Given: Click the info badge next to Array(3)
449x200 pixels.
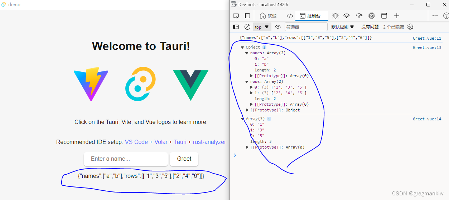Looking at the screenshot, I should [269, 119].
